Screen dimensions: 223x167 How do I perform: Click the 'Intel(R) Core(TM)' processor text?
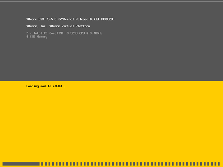click(48, 33)
